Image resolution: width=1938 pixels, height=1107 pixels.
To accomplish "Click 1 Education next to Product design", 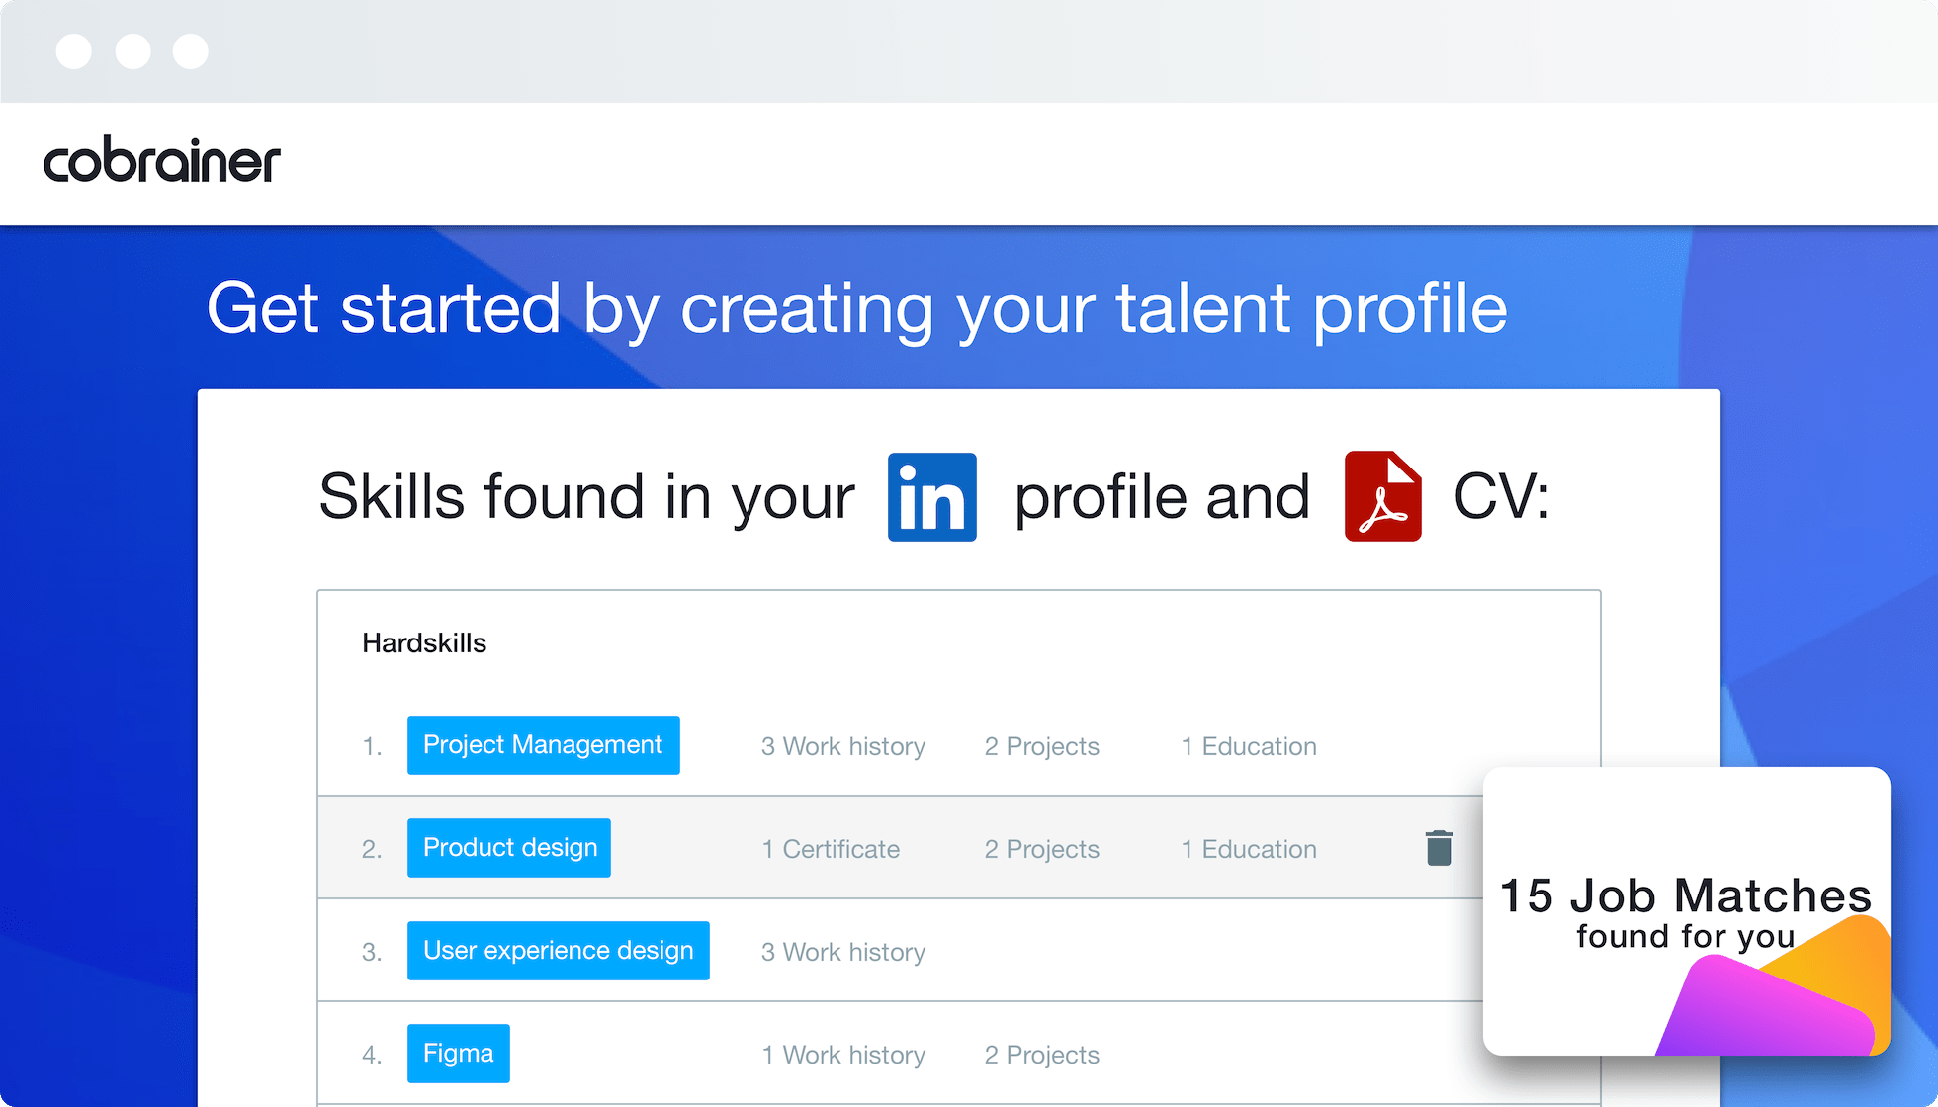I will [1248, 848].
